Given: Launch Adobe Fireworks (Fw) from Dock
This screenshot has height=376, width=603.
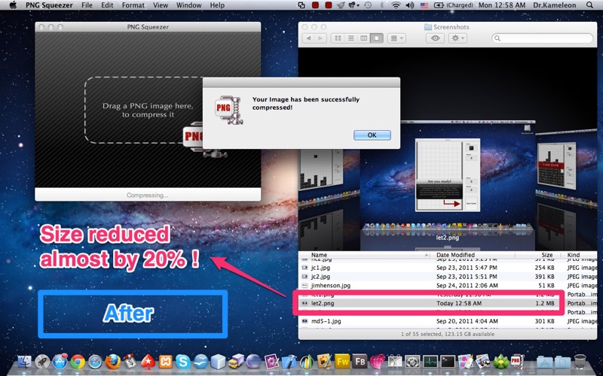Looking at the screenshot, I should click(342, 361).
